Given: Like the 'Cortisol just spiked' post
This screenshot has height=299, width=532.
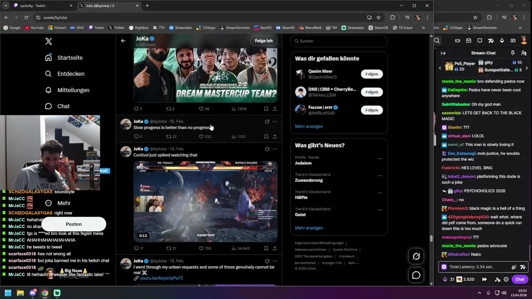Looking at the screenshot, I should (x=205, y=248).
